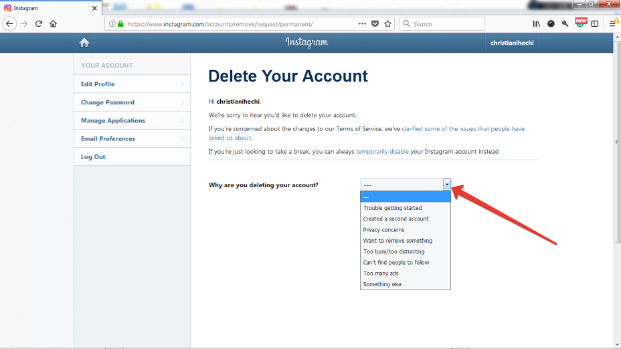Click the 'YOUR ACCOUNT' sidebar heading
621x349 pixels.
(x=107, y=66)
